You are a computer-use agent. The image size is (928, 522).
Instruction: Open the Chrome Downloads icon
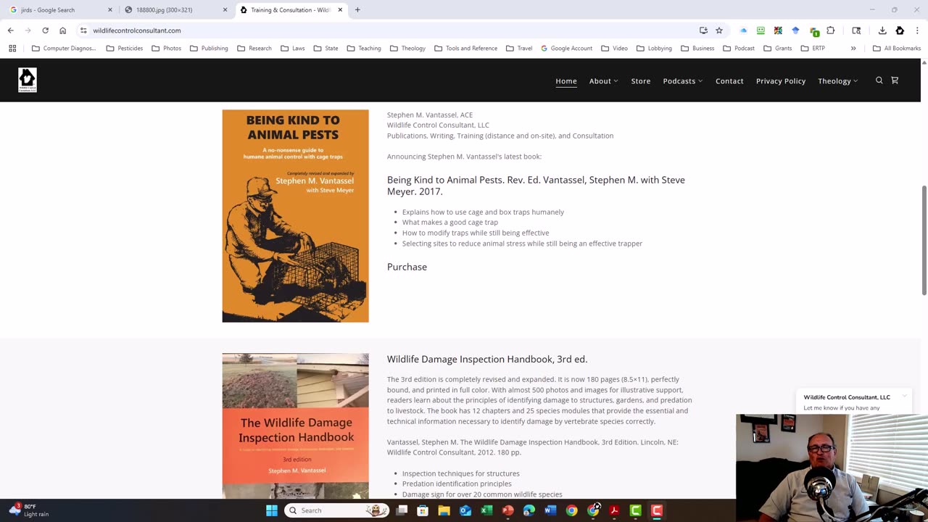[x=882, y=30]
